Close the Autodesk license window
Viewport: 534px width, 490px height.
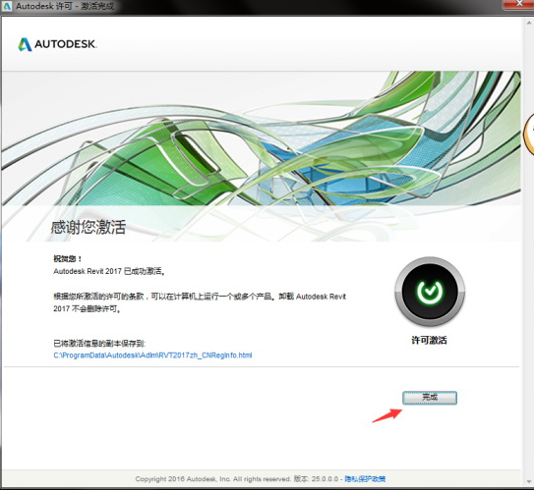click(519, 4)
